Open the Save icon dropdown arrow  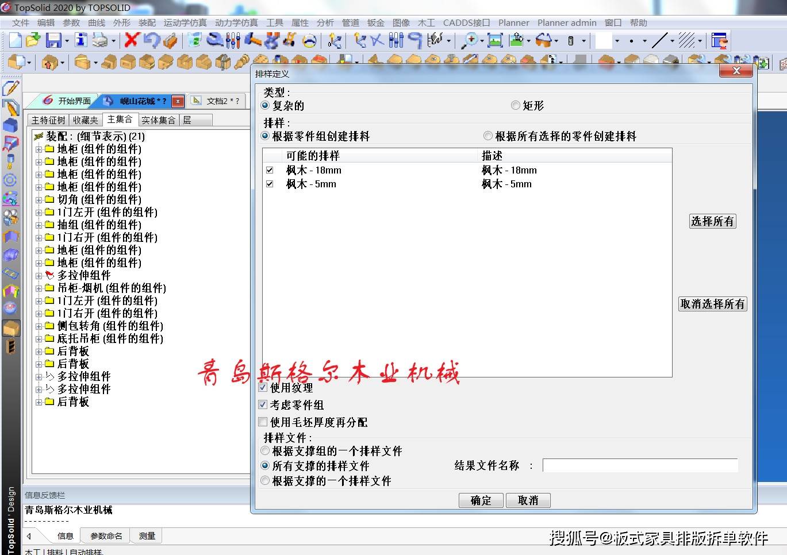(x=67, y=41)
